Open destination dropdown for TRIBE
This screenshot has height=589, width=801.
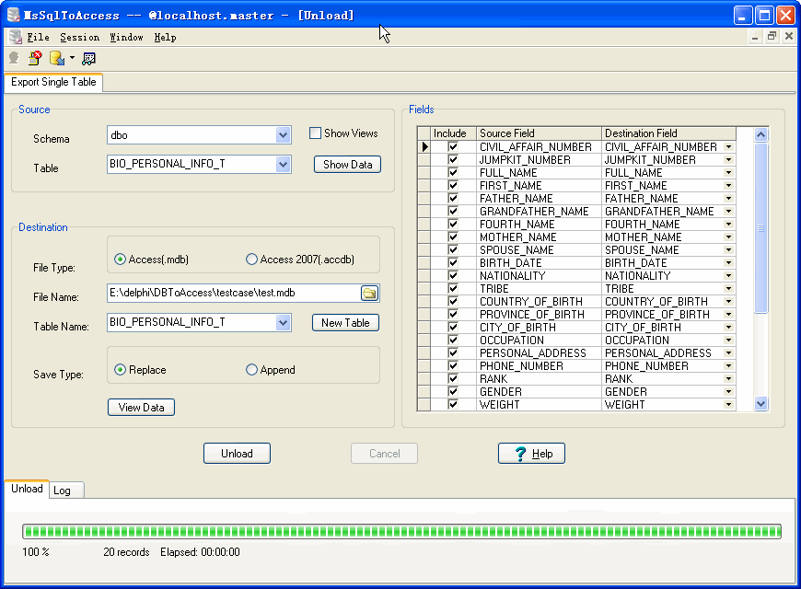pyautogui.click(x=729, y=289)
